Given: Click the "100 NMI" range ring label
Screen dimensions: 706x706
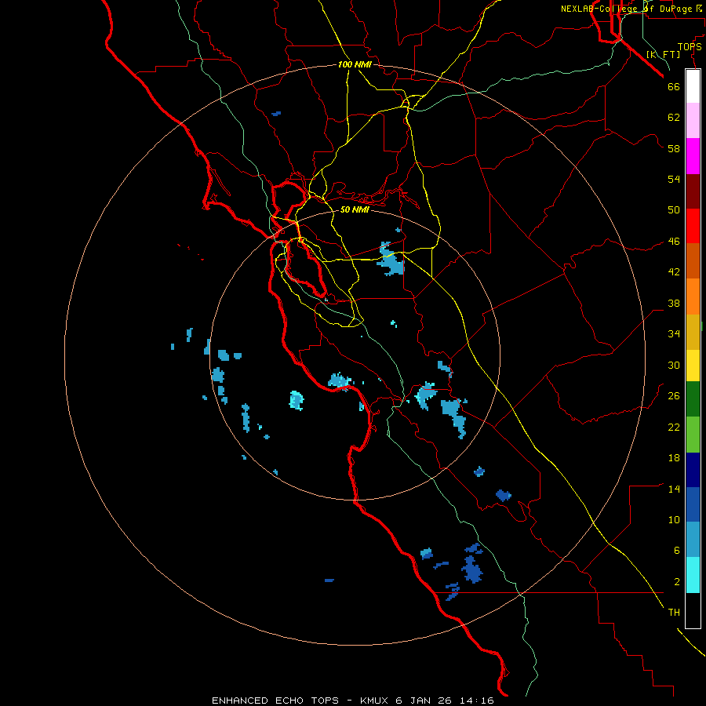Looking at the screenshot, I should pyautogui.click(x=355, y=64).
